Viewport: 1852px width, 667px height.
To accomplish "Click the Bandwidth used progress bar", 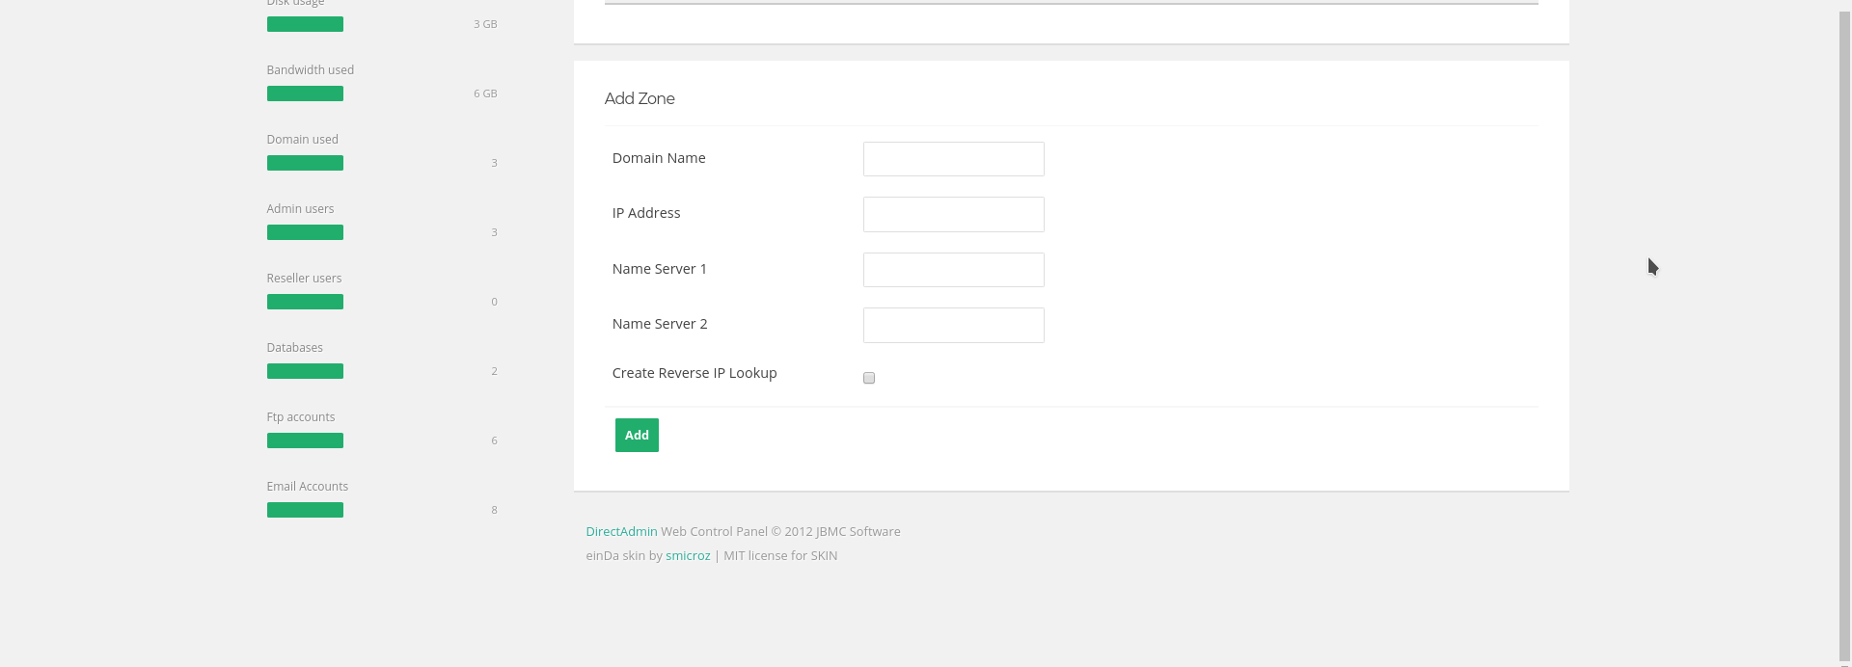I will [305, 93].
